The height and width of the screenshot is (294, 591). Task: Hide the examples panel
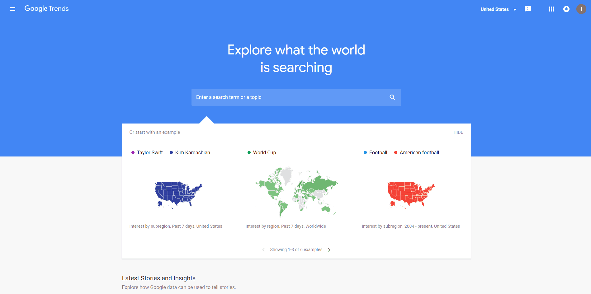pos(458,132)
